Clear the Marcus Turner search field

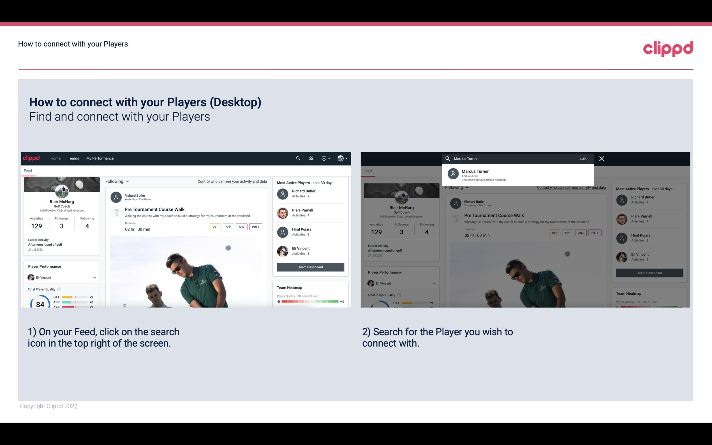coord(584,158)
